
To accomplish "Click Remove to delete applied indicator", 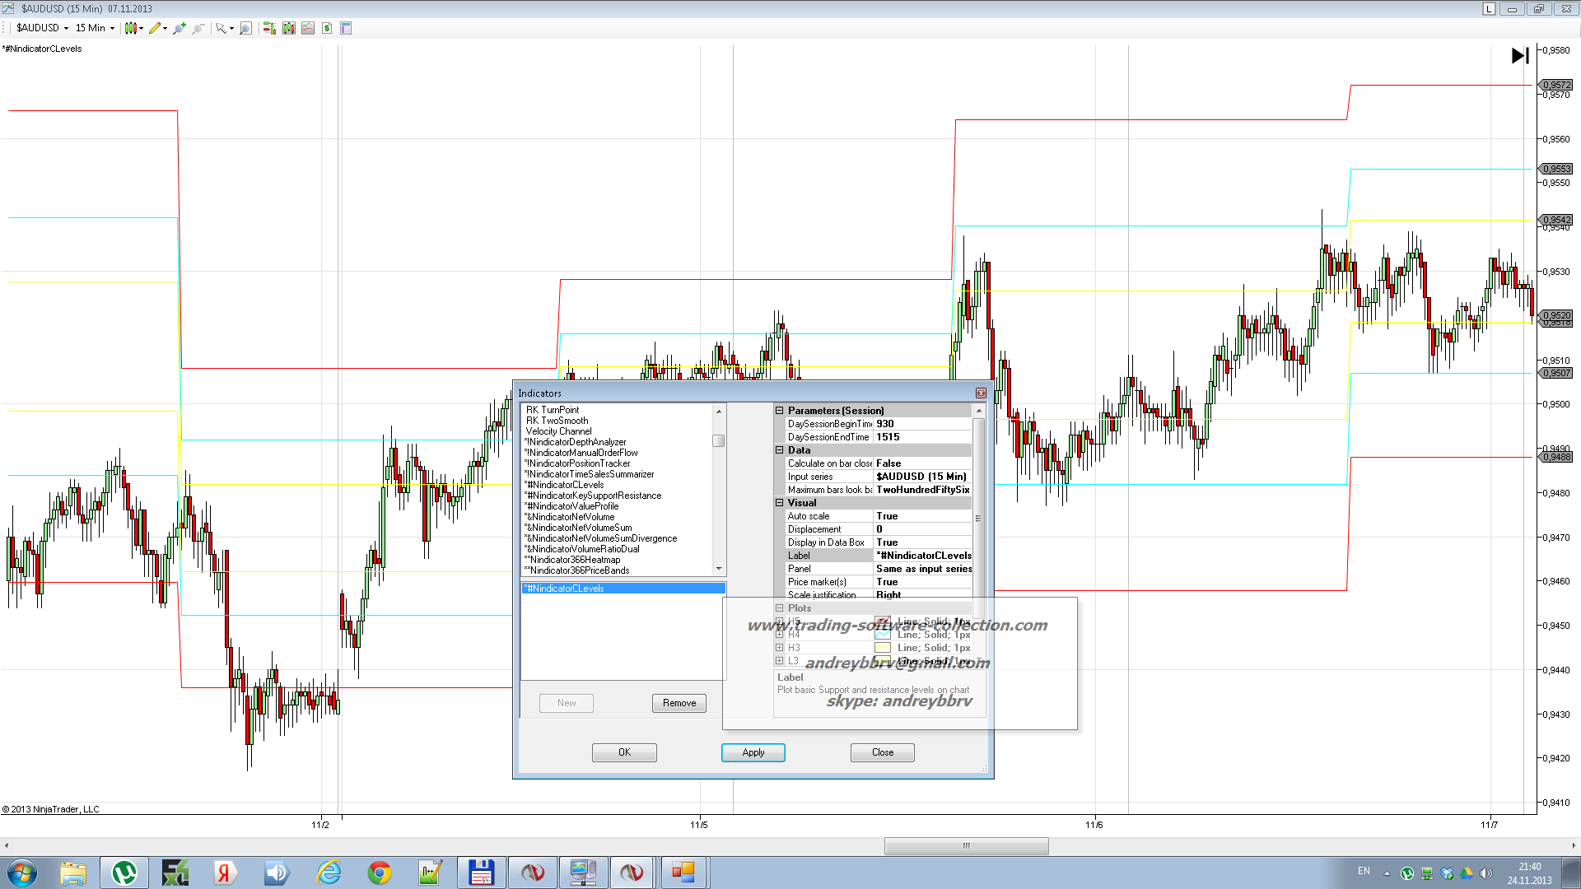I will 679,703.
